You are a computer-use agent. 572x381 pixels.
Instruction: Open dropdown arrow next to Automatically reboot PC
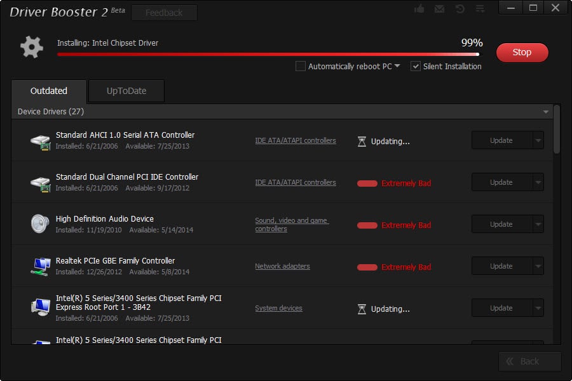pos(397,66)
